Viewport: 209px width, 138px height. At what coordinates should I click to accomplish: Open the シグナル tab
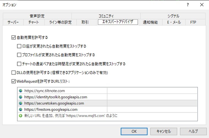click(173, 16)
